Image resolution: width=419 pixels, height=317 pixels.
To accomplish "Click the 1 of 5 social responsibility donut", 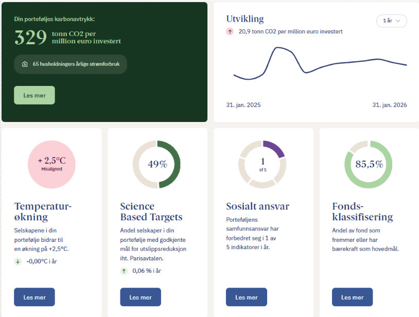I will coord(263,164).
